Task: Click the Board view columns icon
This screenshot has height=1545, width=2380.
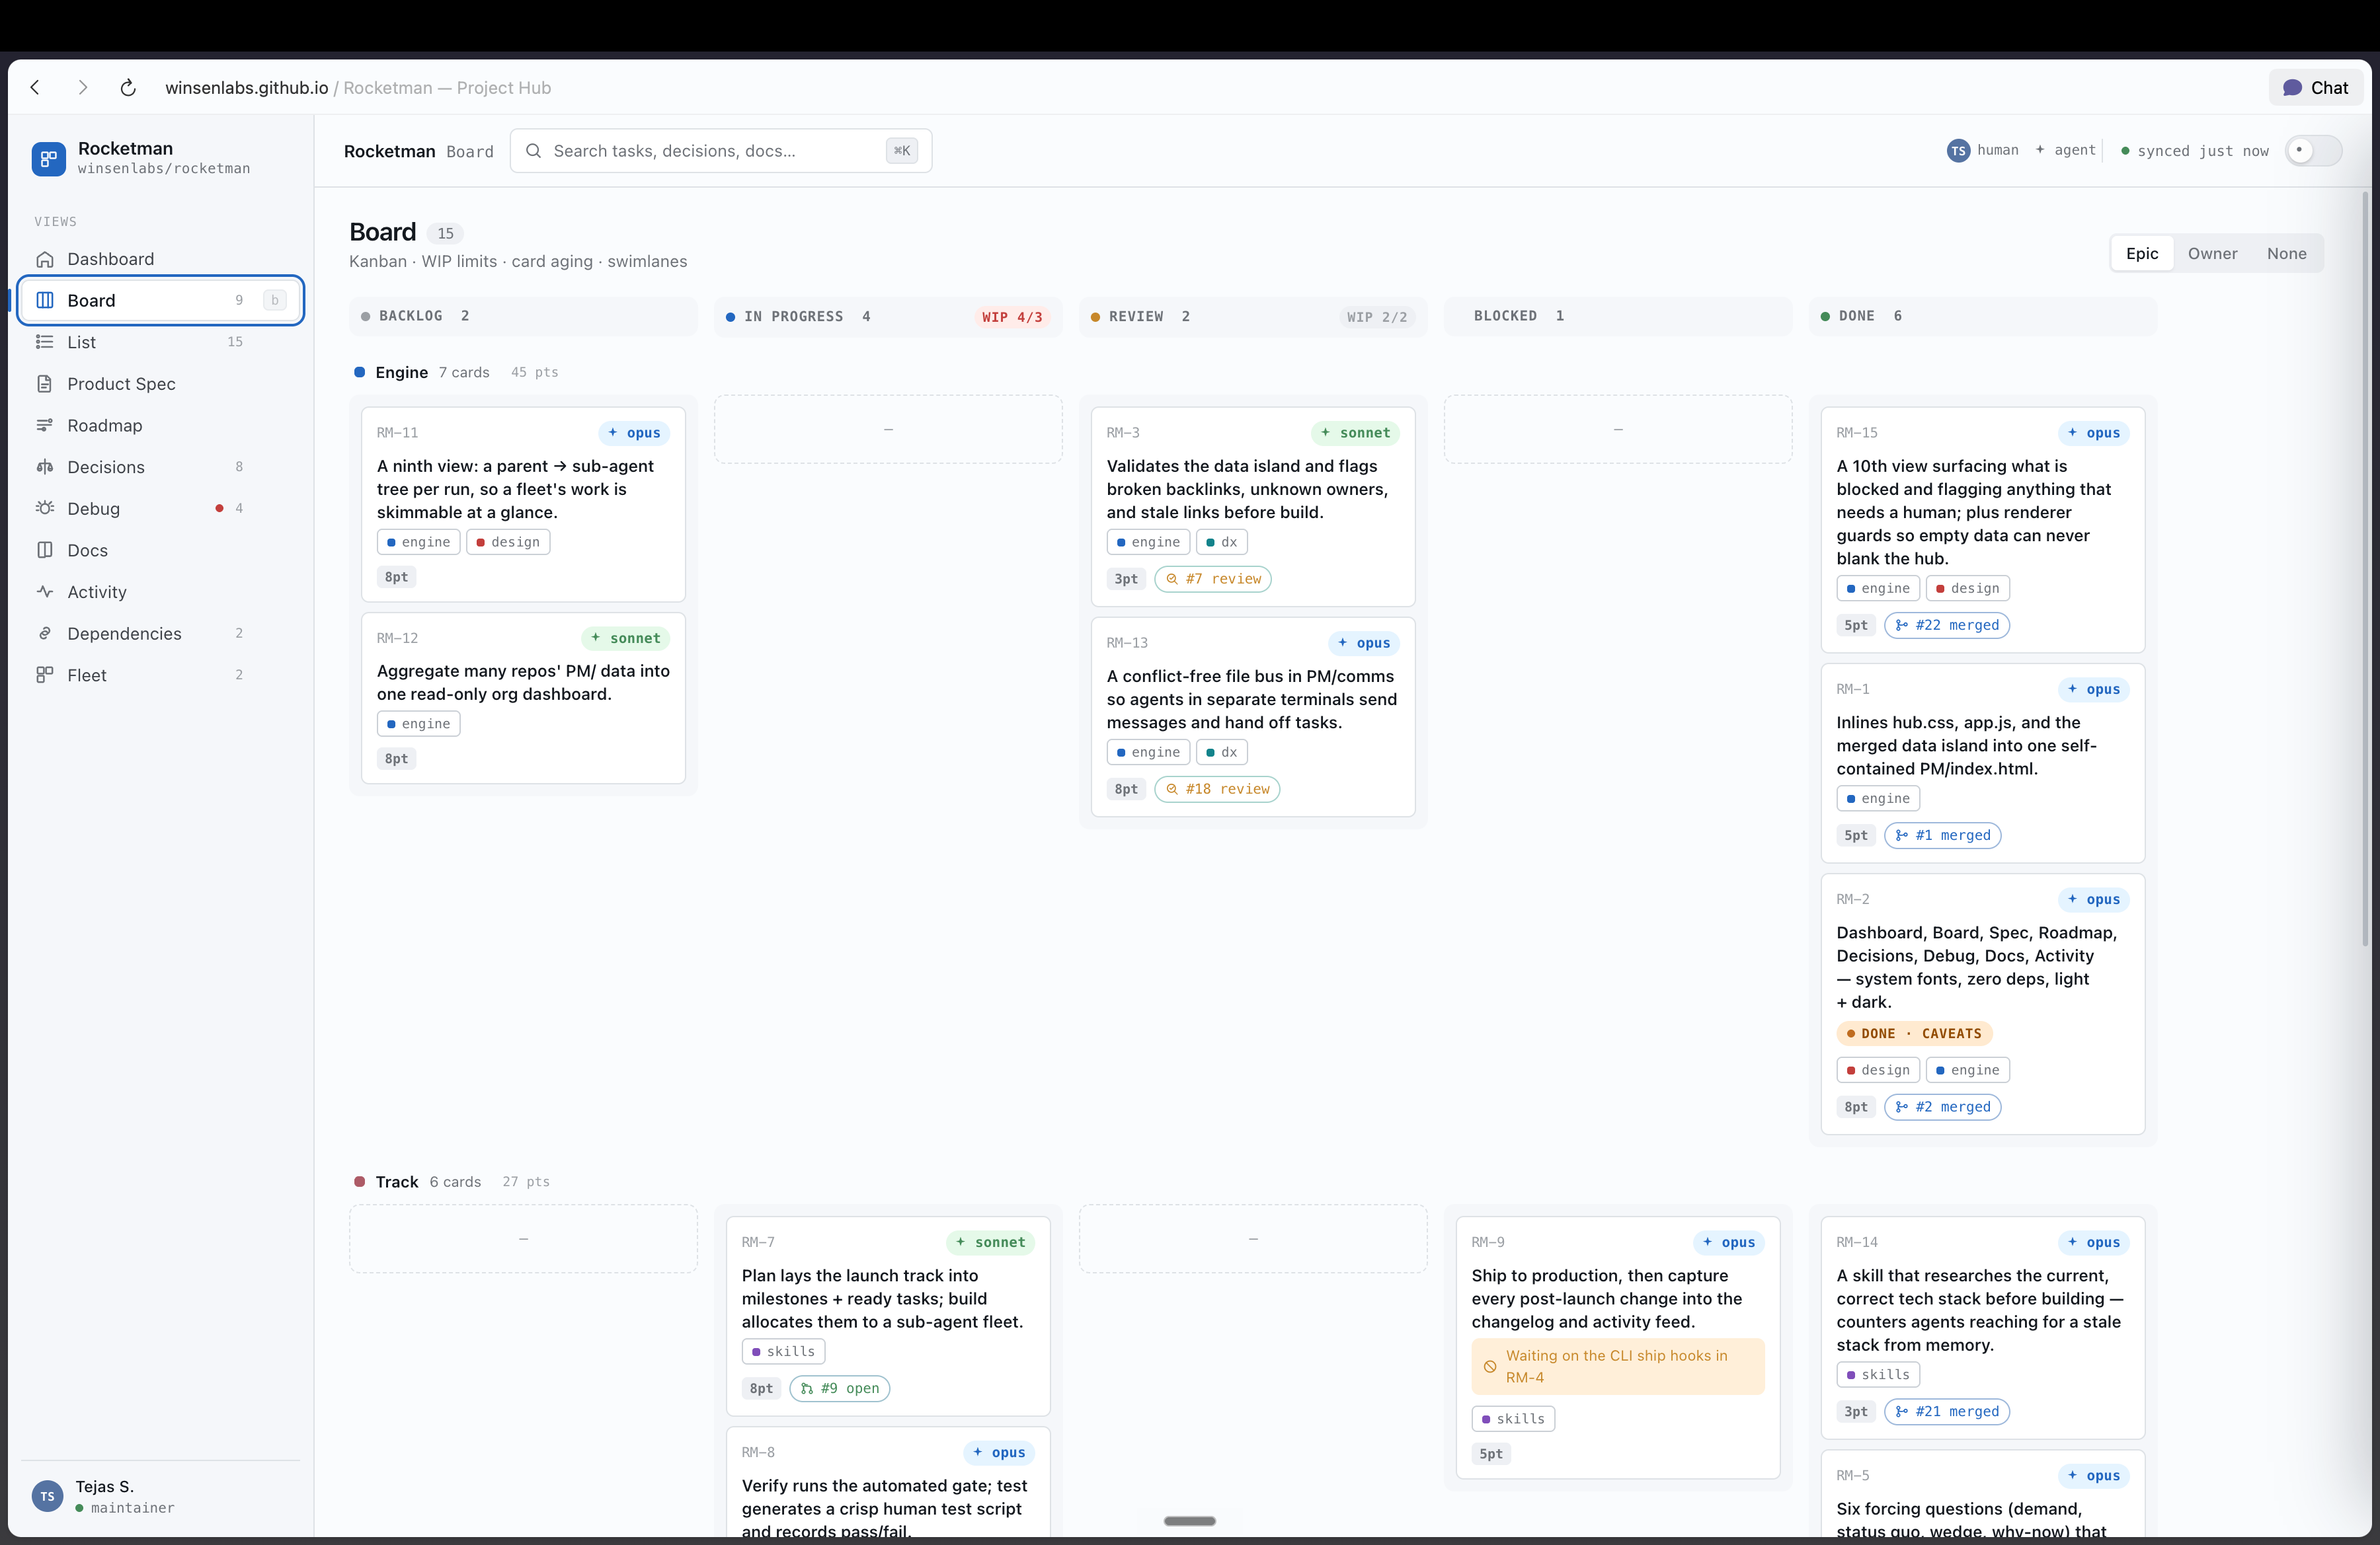Action: tap(45, 300)
